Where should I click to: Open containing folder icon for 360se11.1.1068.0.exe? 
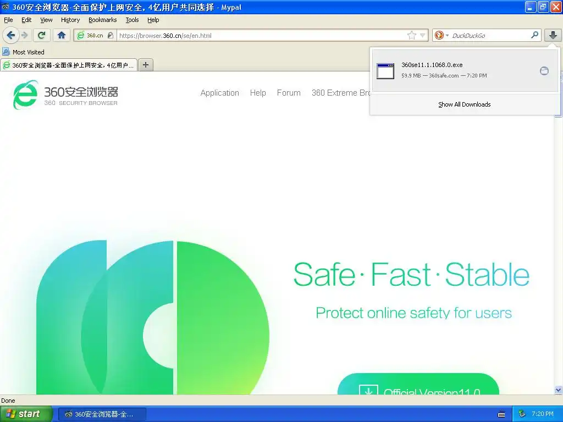544,71
